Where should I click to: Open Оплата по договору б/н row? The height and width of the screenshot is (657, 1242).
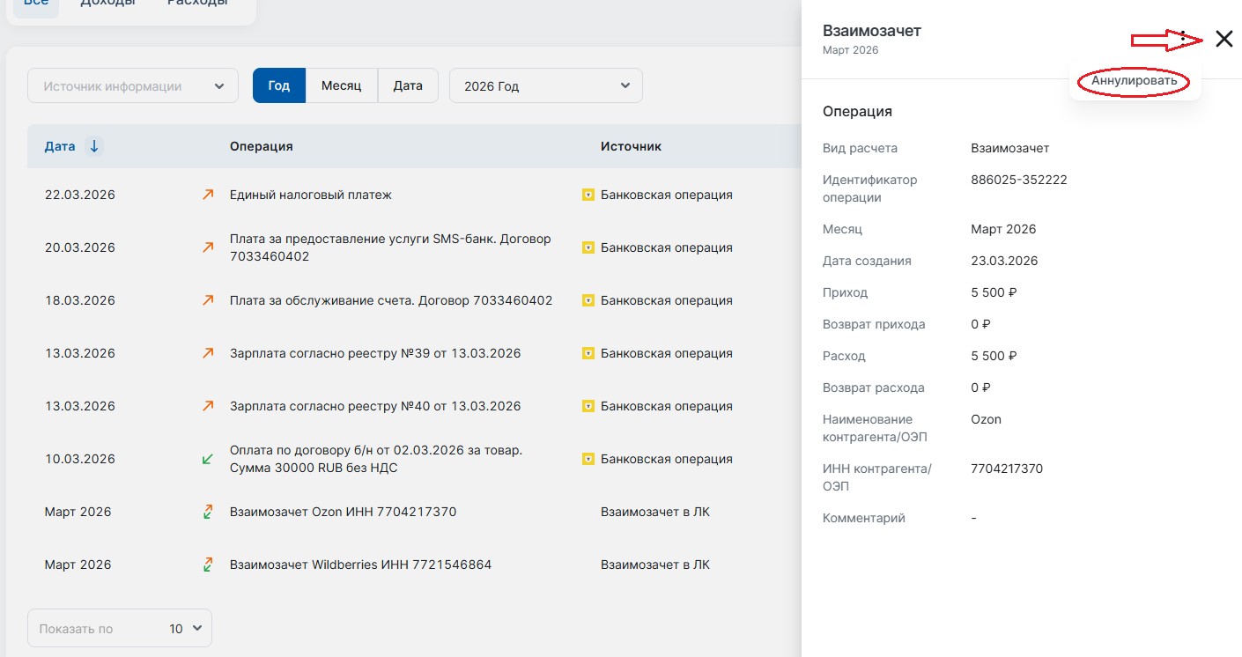coord(376,459)
